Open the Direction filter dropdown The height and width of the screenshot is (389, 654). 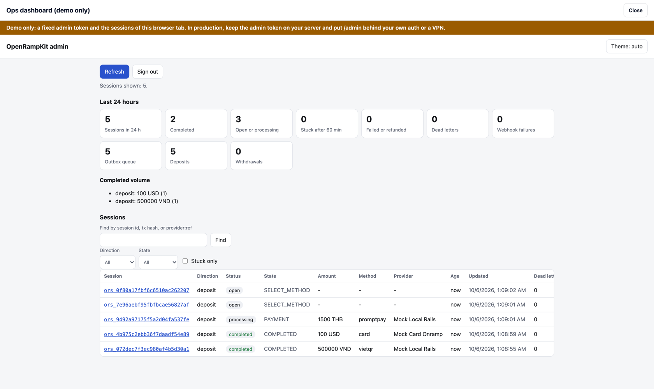[118, 262]
